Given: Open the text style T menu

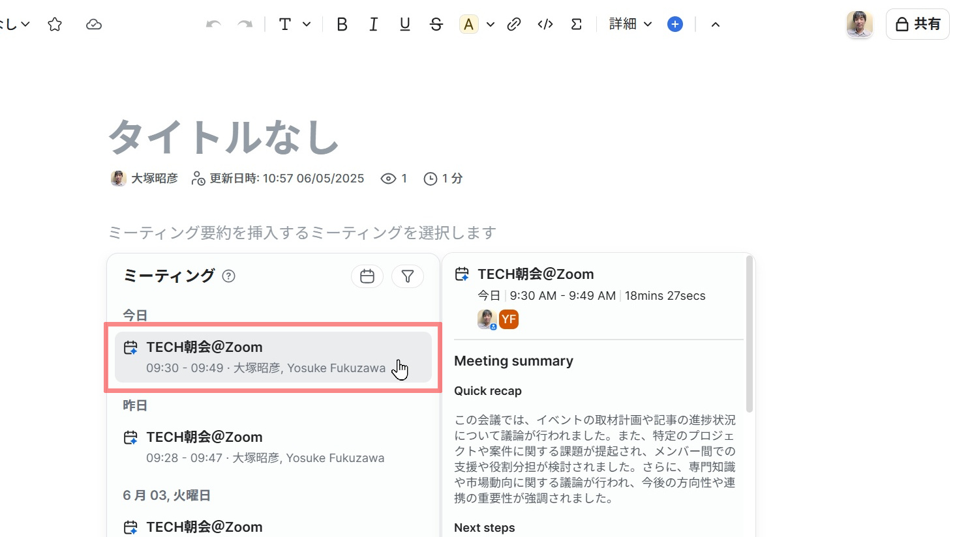Looking at the screenshot, I should pos(294,24).
